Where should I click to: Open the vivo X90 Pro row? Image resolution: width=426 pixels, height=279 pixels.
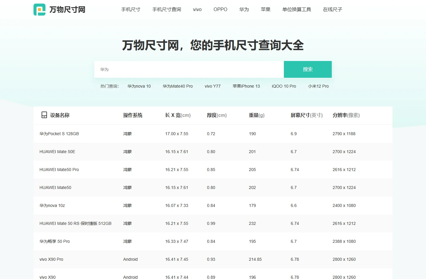(213, 259)
